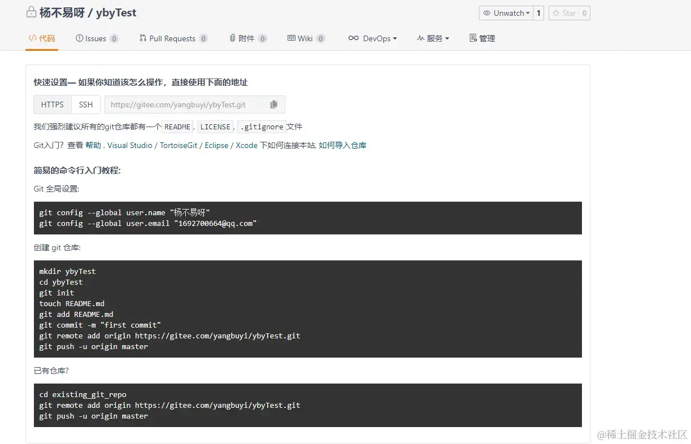Image resolution: width=691 pixels, height=444 pixels.
Task: Open the Wiki tab
Action: point(306,38)
